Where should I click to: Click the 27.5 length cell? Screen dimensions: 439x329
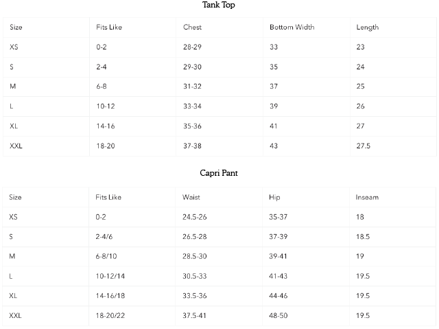(364, 146)
